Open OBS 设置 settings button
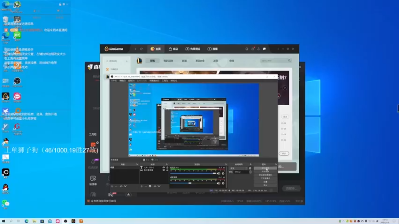 coord(265,182)
